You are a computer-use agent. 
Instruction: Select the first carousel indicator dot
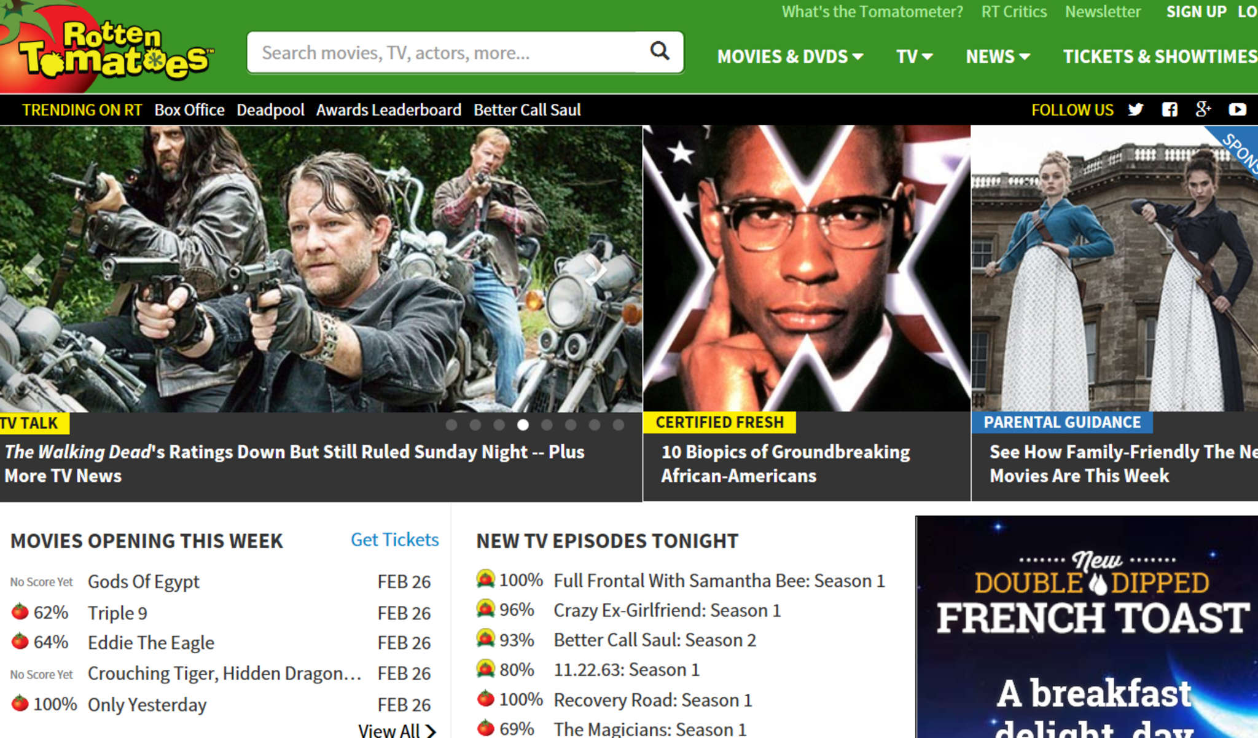coord(451,425)
